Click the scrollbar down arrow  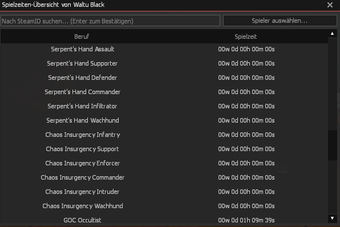[332, 218]
